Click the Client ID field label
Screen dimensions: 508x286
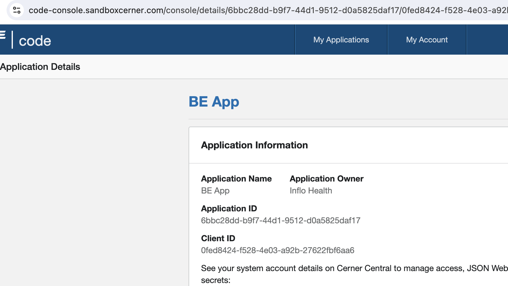(x=218, y=238)
